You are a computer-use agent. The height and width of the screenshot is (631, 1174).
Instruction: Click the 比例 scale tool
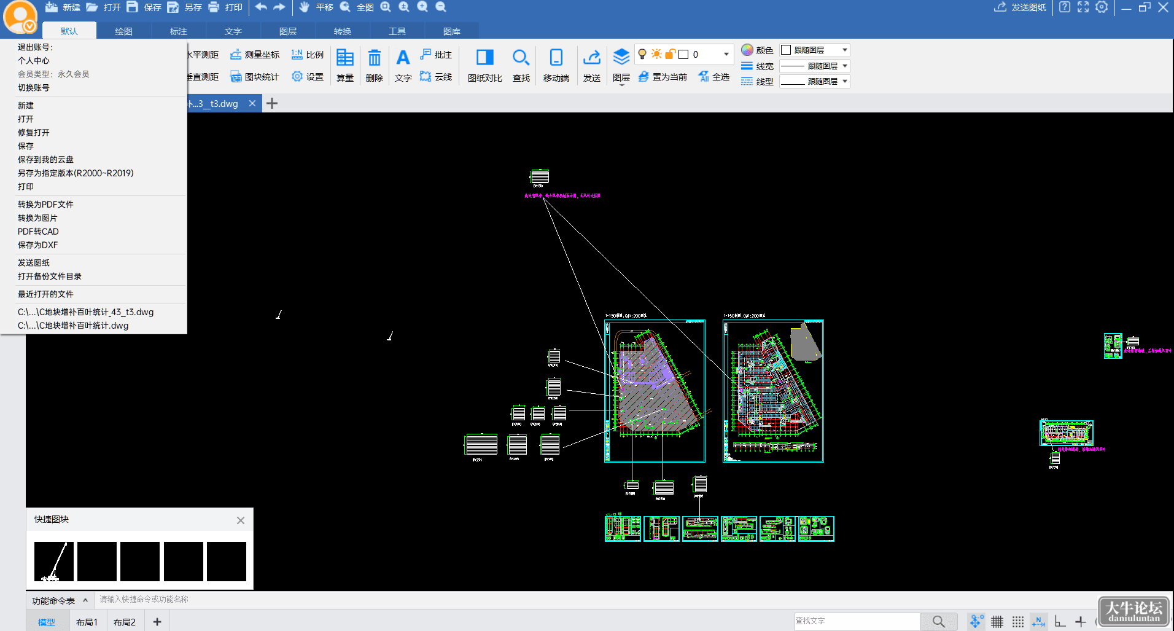(307, 55)
